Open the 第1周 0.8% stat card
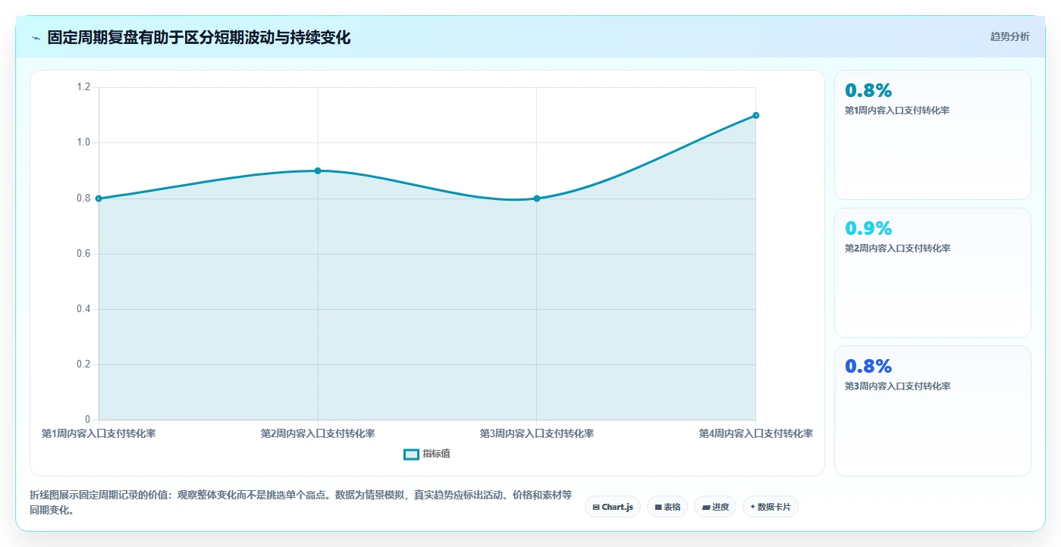The image size is (1061, 547). 932,135
